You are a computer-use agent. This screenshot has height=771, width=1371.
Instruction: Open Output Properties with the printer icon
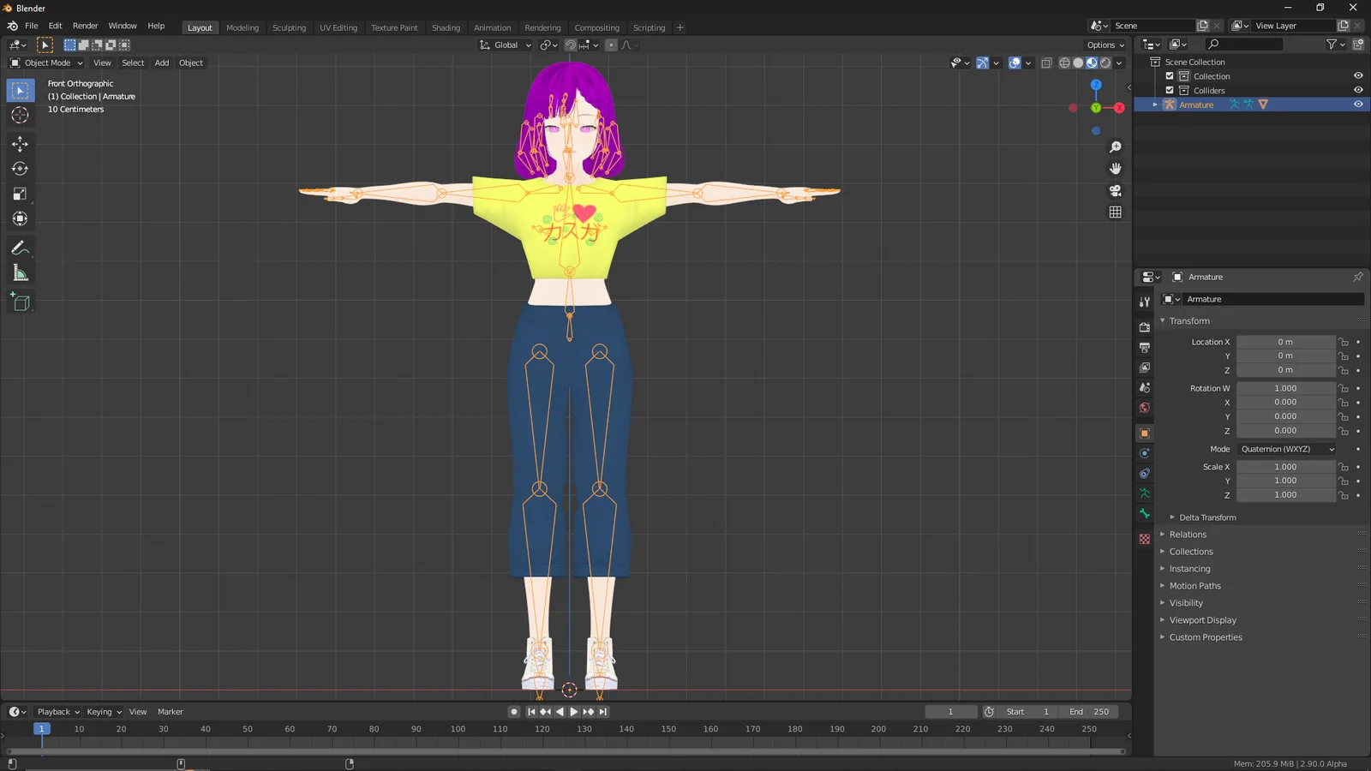click(1144, 347)
